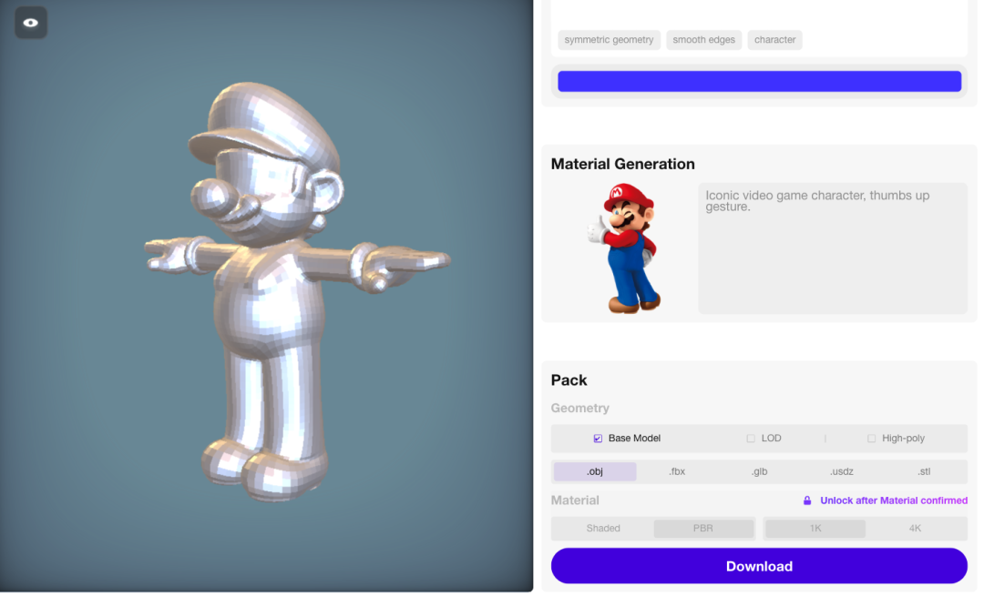Viewport: 984px width, 596px height.
Task: Choose the Shaded material option
Action: pos(603,529)
